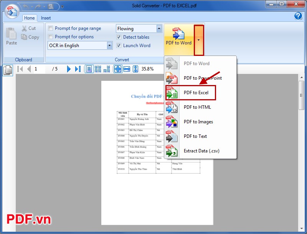
Task: Go to the next page
Action: coord(69,69)
